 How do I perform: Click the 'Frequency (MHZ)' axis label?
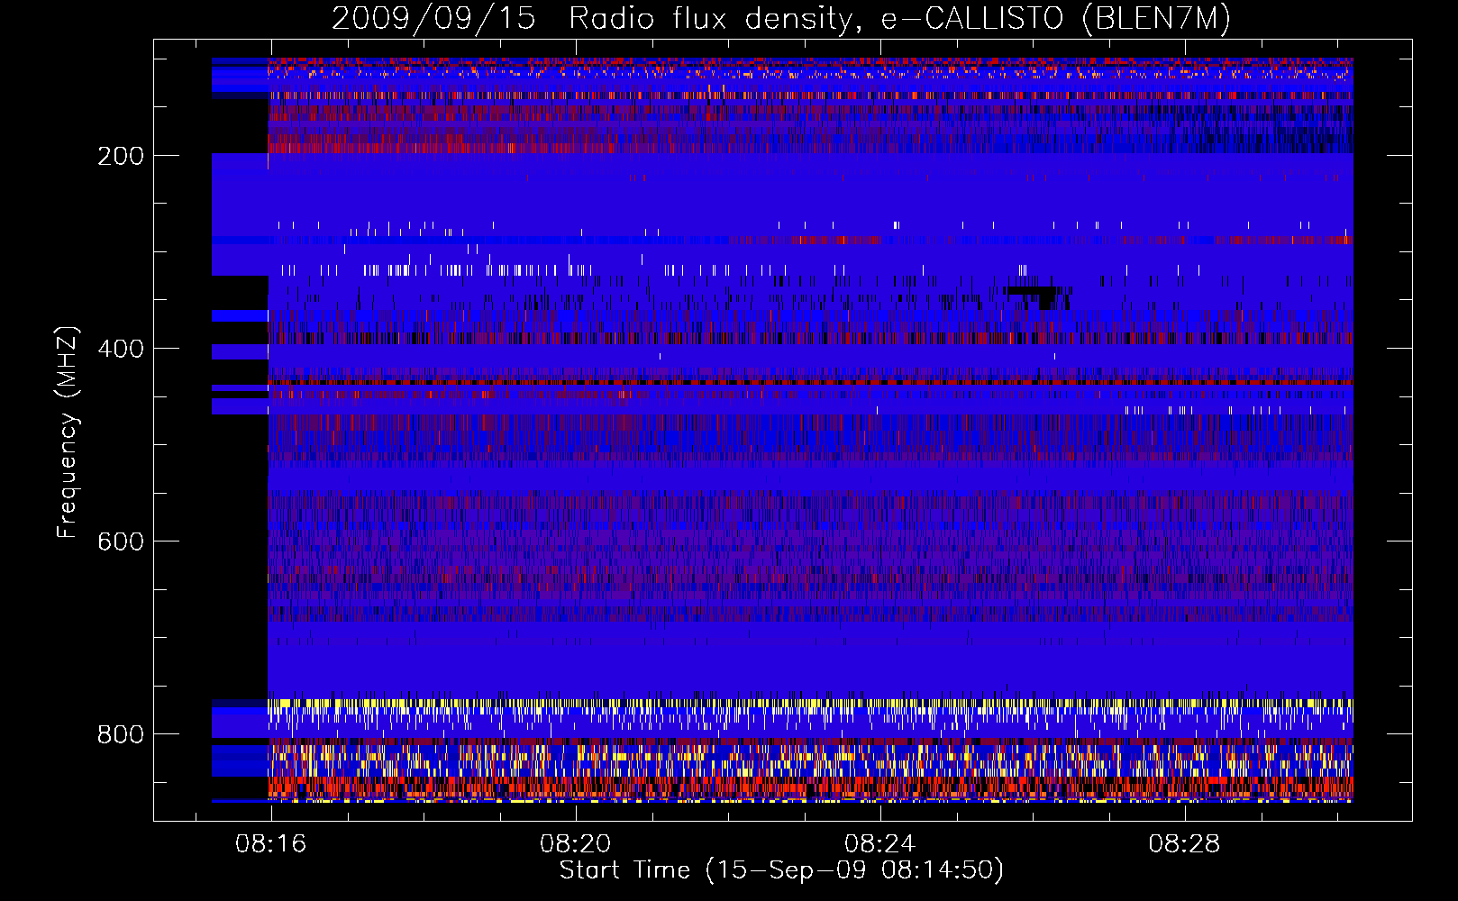click(68, 432)
